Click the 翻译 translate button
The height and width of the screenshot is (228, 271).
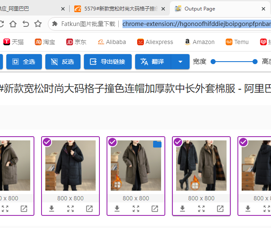153,62
